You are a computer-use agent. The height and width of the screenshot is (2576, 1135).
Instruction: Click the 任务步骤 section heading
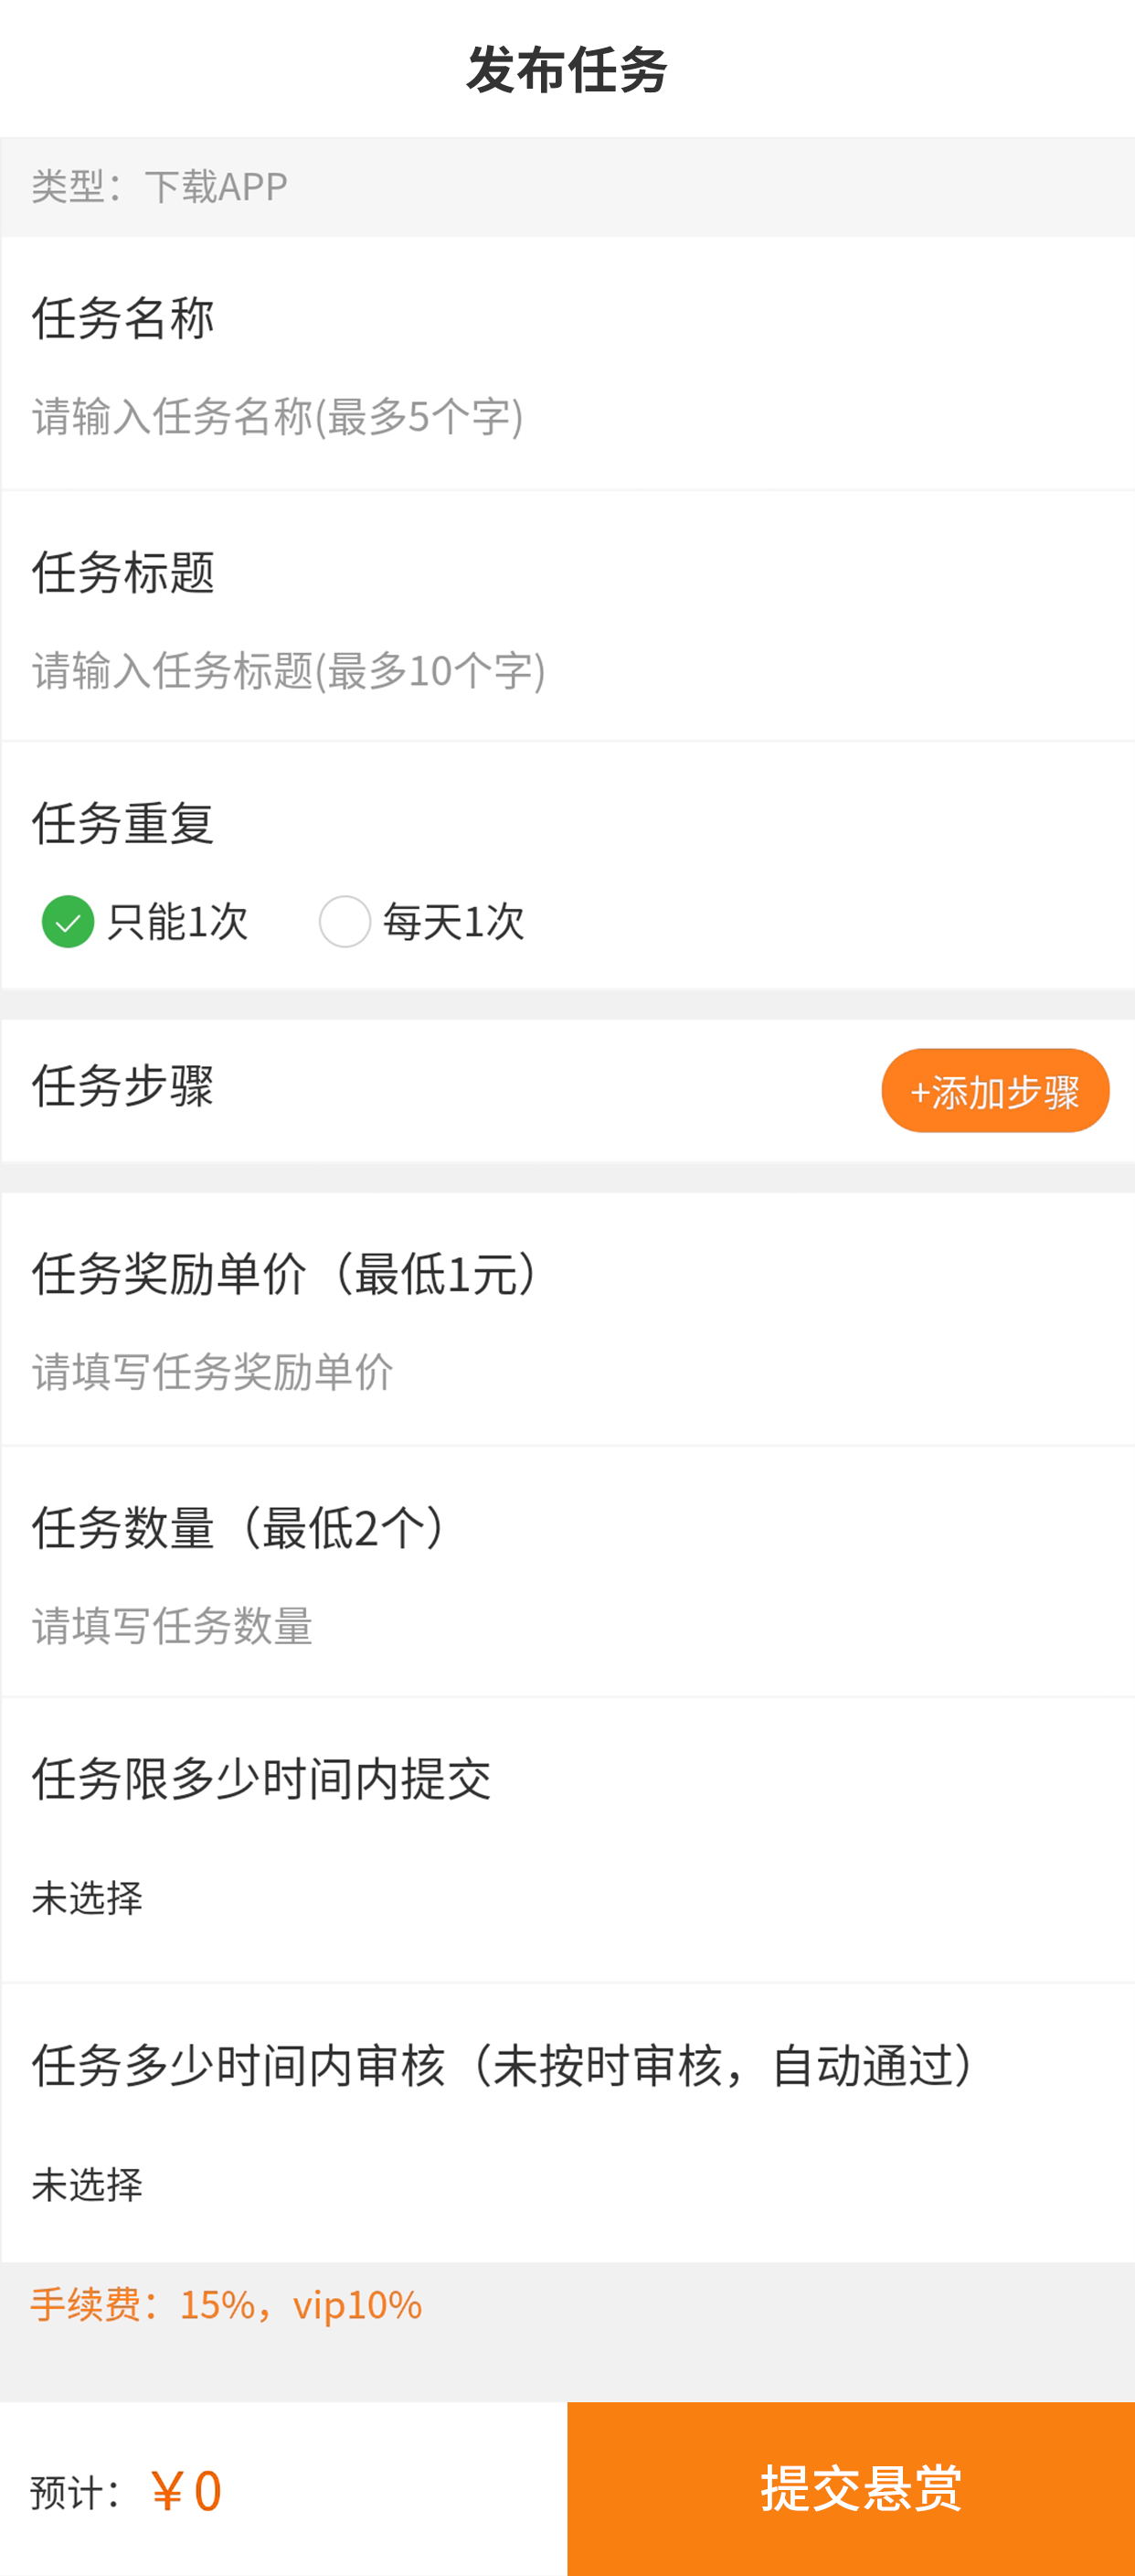[122, 1086]
